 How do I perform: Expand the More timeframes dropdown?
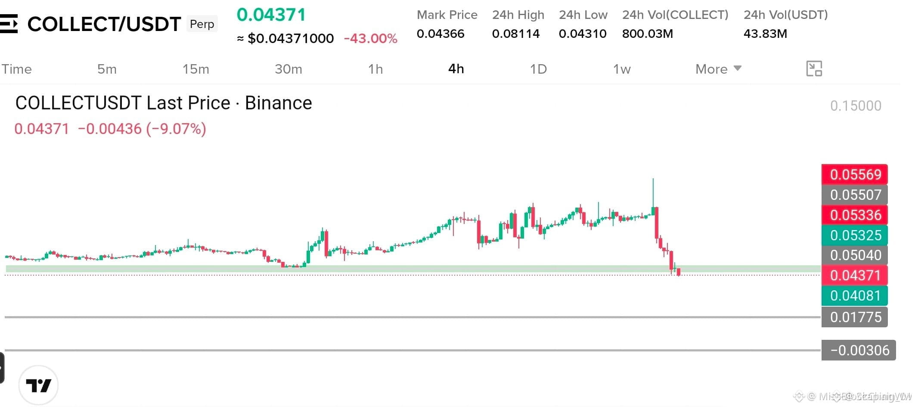pos(718,69)
